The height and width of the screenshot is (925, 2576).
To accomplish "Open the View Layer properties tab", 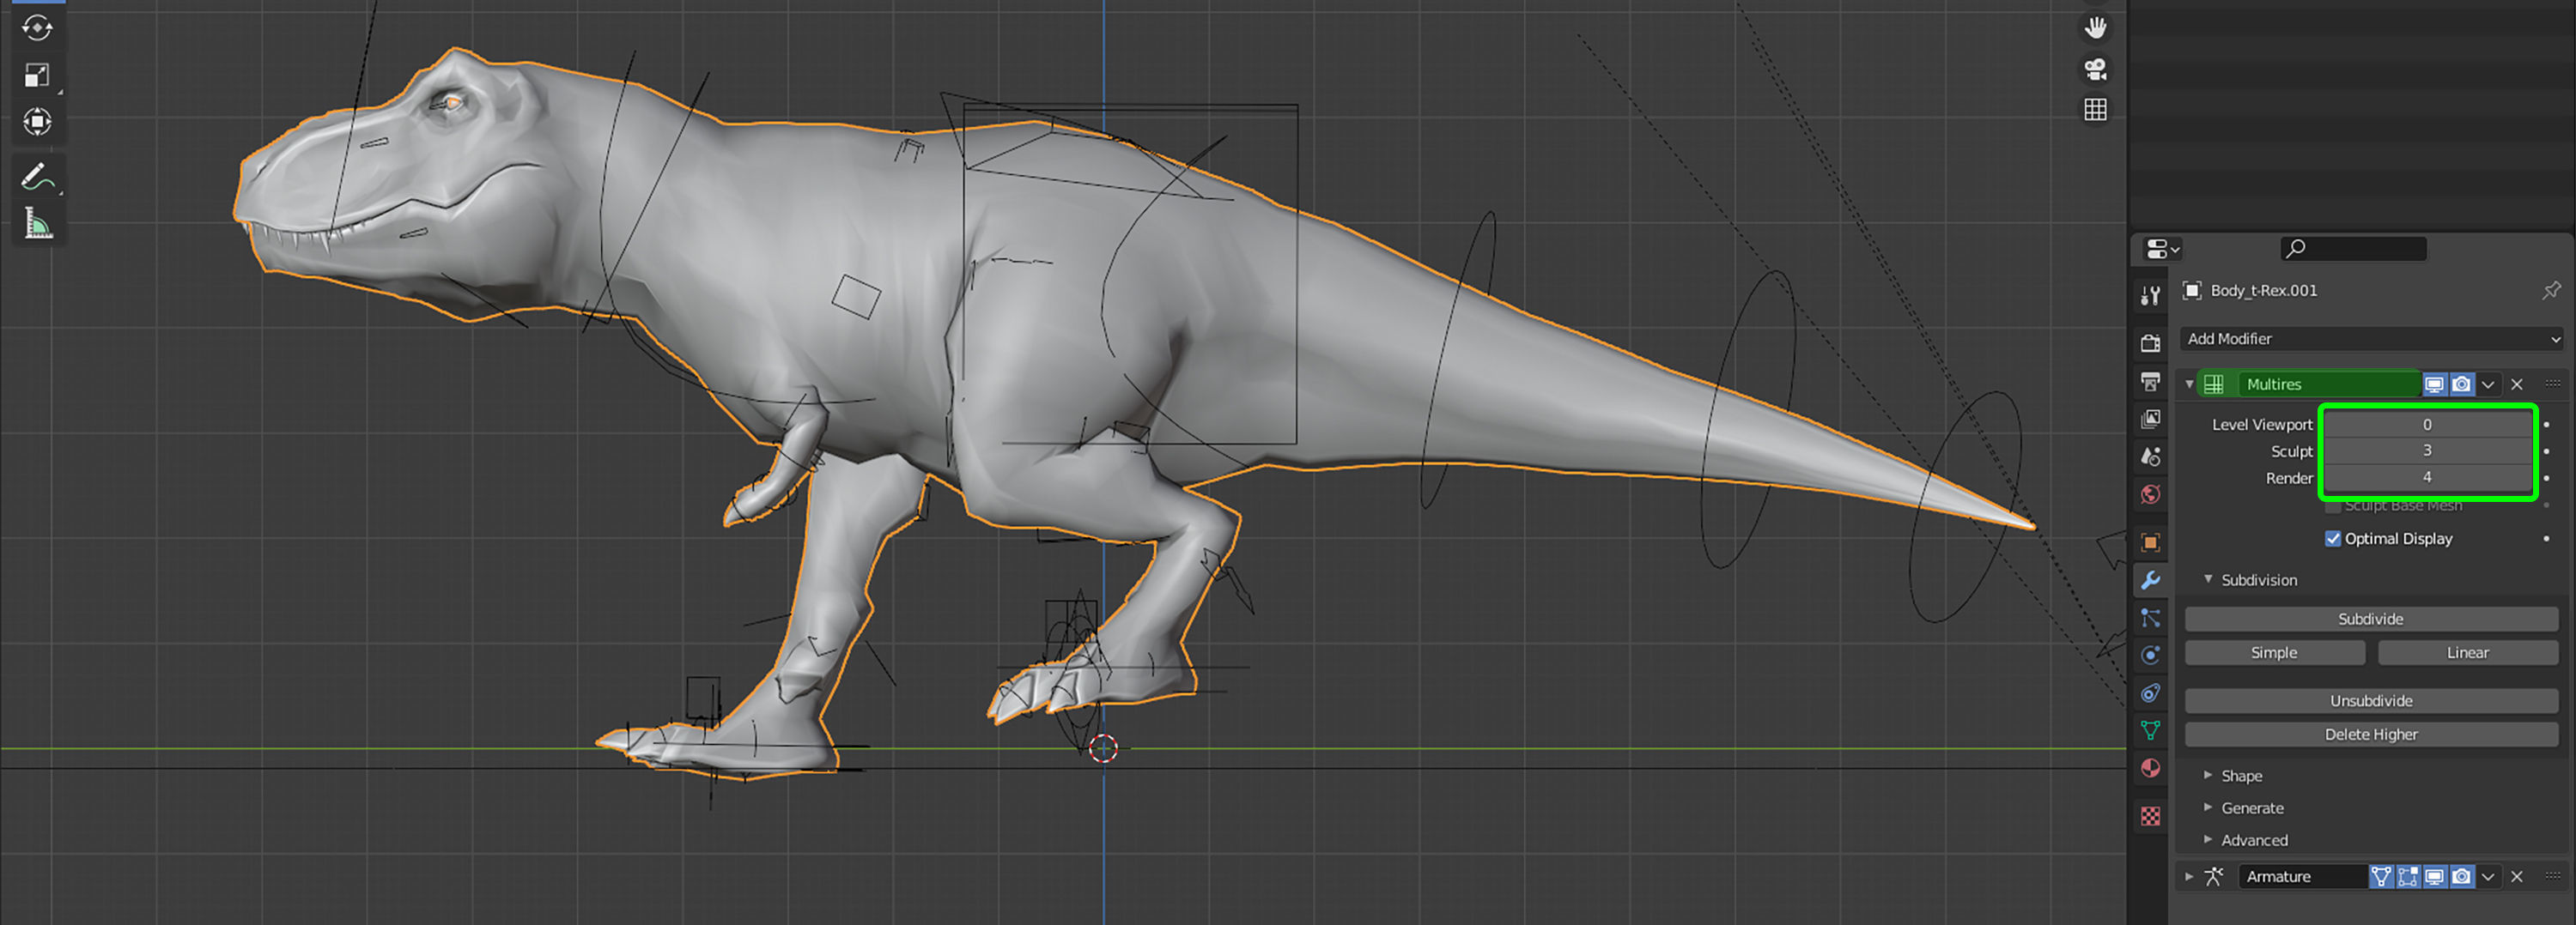I will coord(2150,419).
